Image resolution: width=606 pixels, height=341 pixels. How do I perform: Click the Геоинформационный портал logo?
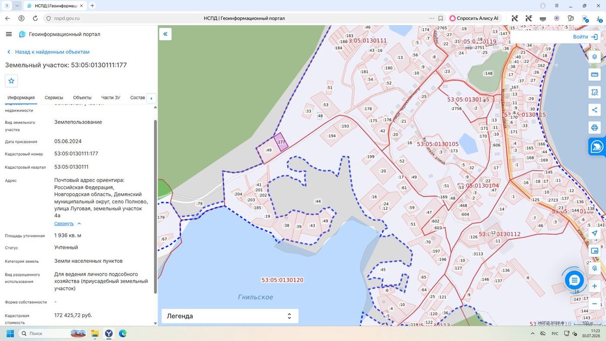tap(60, 34)
